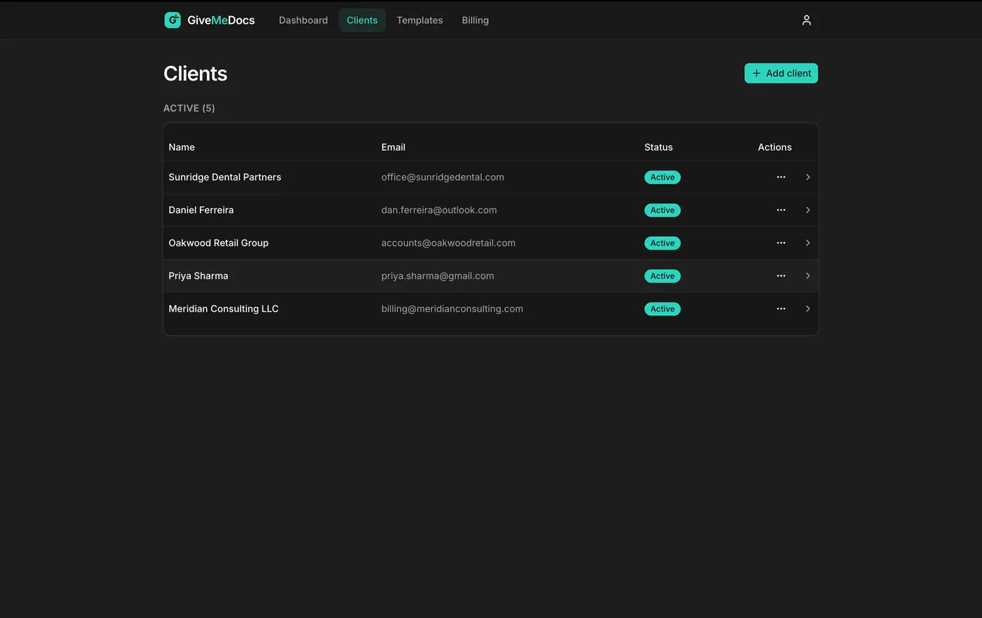
Task: Click email priya.sharma@gmail.com
Action: point(438,276)
